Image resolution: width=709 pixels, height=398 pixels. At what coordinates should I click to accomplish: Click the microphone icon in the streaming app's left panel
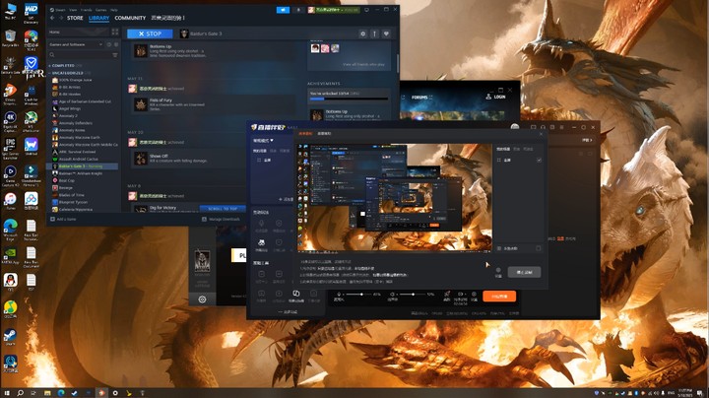coord(261,223)
